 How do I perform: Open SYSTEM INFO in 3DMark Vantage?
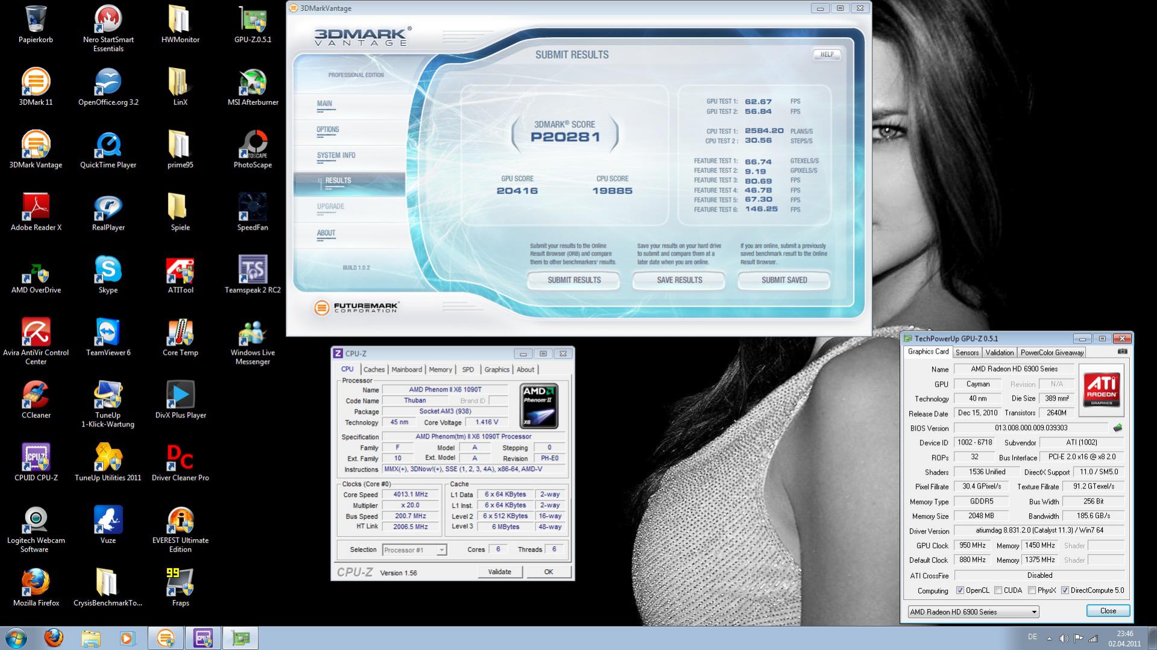tap(336, 156)
